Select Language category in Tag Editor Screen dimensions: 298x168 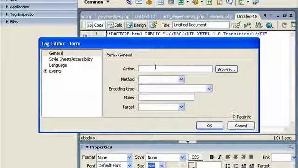point(58,65)
